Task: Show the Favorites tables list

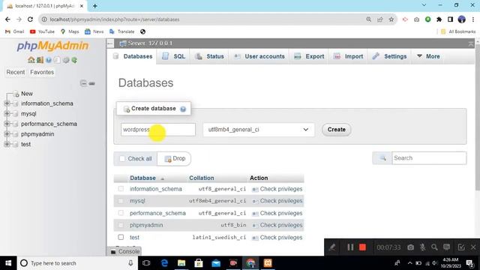Action: click(42, 72)
